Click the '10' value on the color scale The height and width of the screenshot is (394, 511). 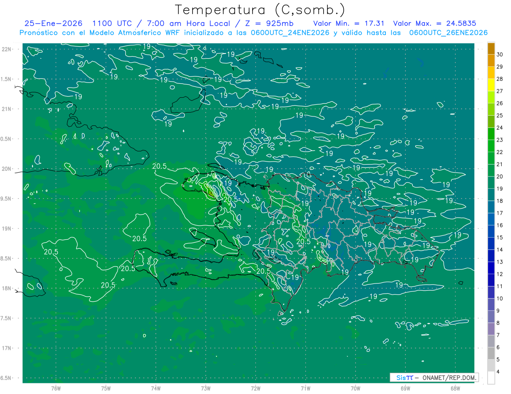(x=500, y=299)
